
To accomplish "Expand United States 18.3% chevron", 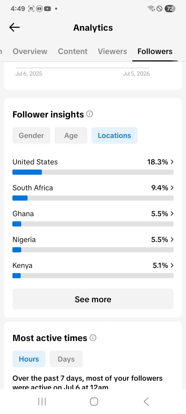I will coord(172,162).
